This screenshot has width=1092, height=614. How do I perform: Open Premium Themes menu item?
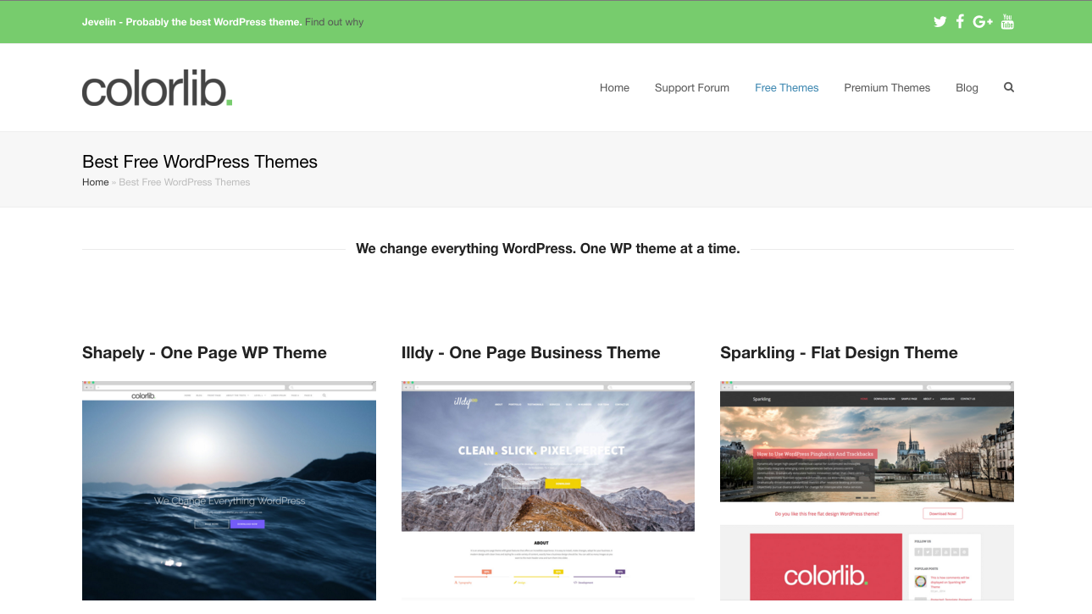(887, 88)
